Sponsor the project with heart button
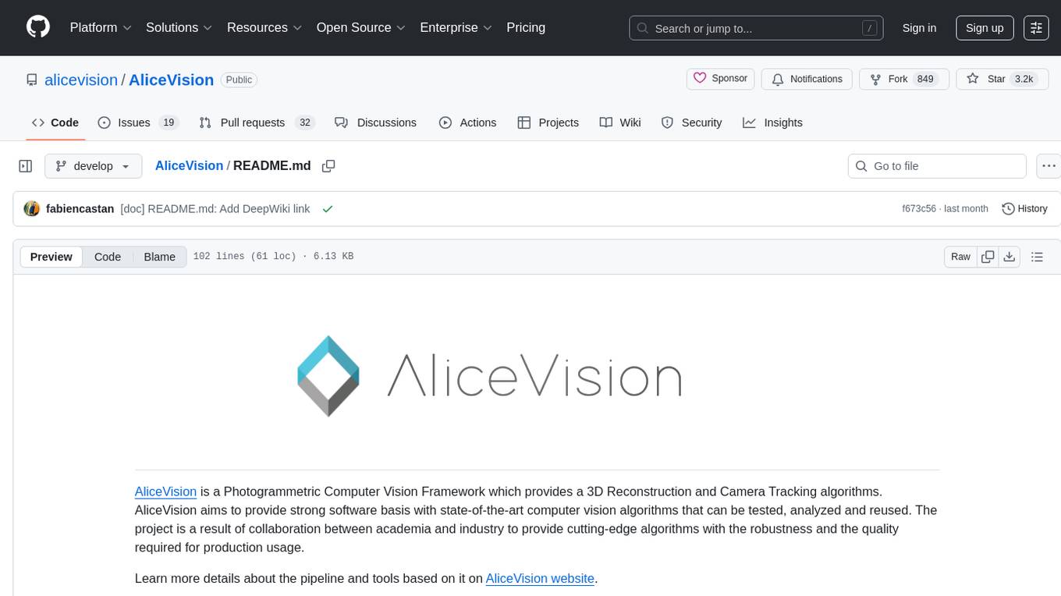Viewport: 1061px width, 596px height. (x=721, y=79)
